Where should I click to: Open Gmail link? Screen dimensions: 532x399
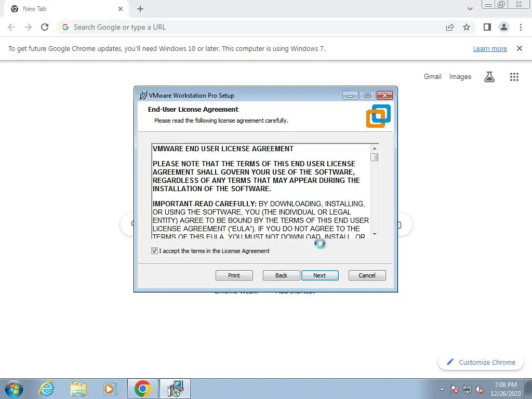pyautogui.click(x=433, y=77)
